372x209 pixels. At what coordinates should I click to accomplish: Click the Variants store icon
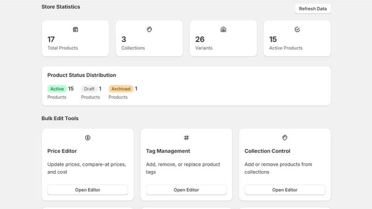223,29
